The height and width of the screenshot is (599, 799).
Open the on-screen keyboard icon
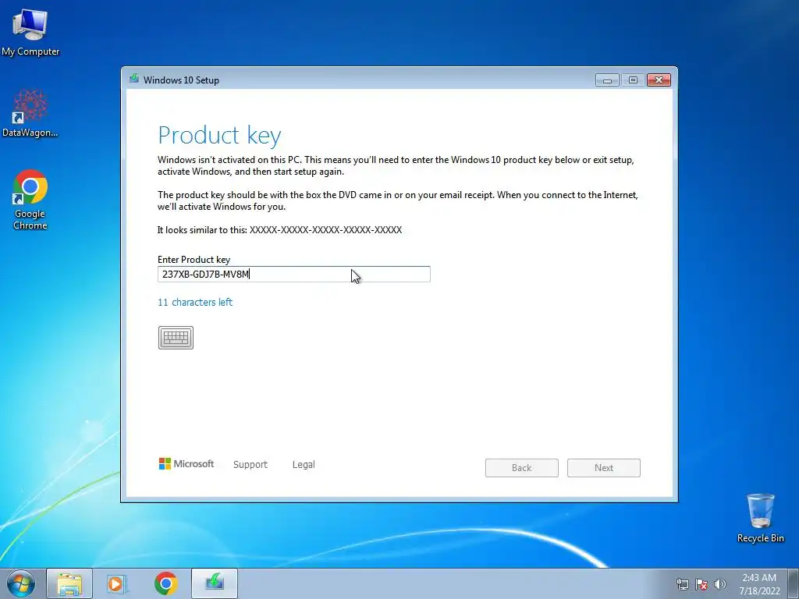point(176,338)
